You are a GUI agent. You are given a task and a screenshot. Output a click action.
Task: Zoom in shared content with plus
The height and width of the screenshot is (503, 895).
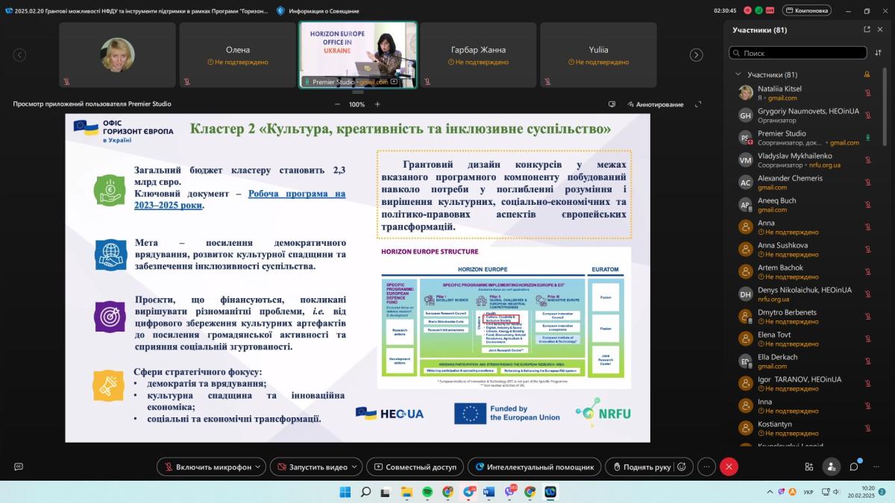[377, 104]
